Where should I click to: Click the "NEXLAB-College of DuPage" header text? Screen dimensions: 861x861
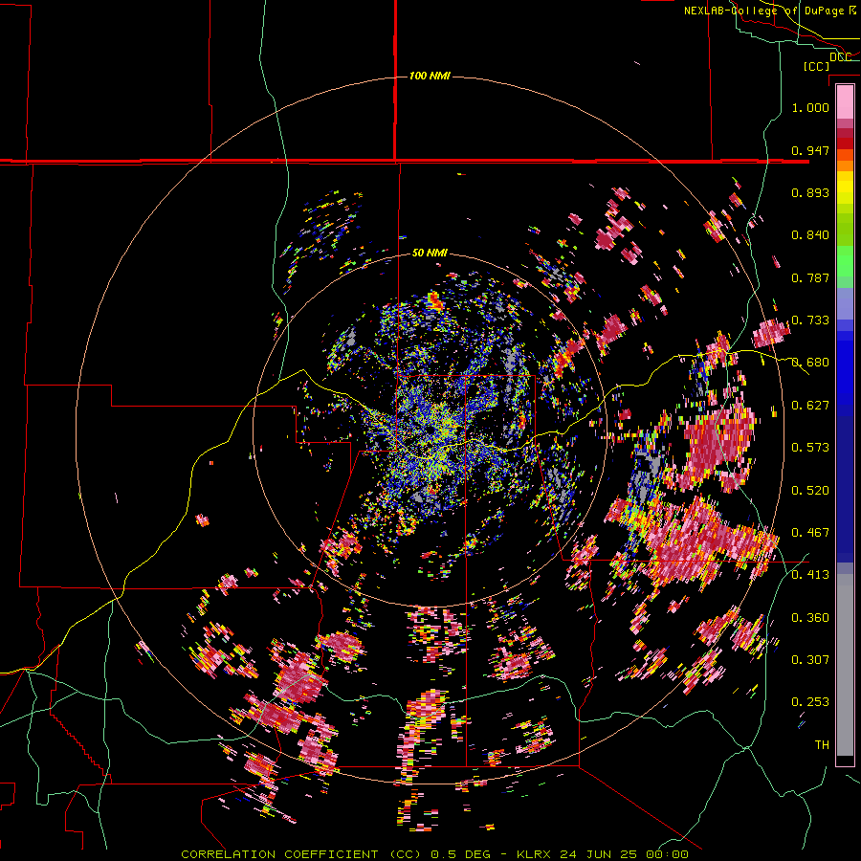click(763, 11)
